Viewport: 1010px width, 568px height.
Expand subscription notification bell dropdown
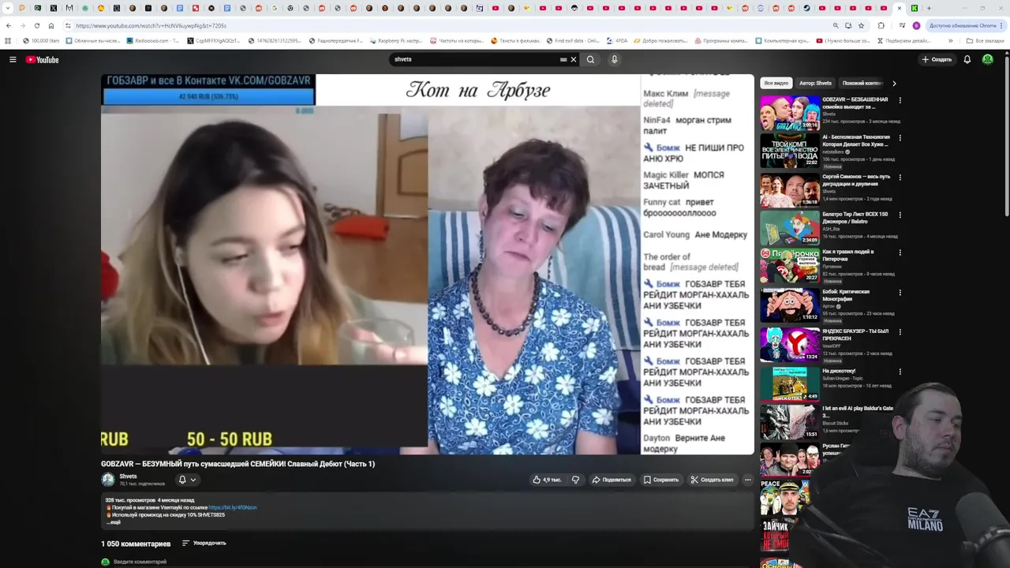click(x=187, y=480)
